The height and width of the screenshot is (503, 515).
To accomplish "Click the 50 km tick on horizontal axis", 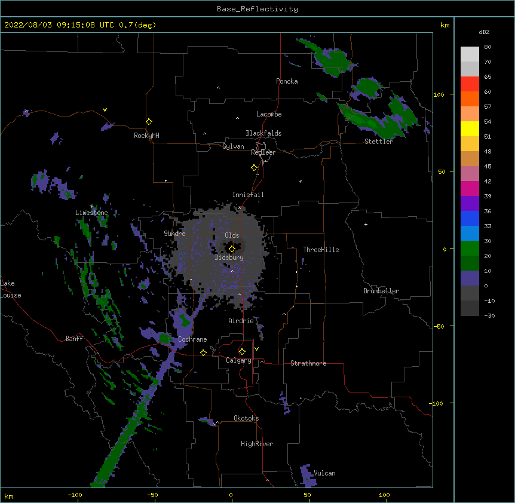I will (x=307, y=495).
